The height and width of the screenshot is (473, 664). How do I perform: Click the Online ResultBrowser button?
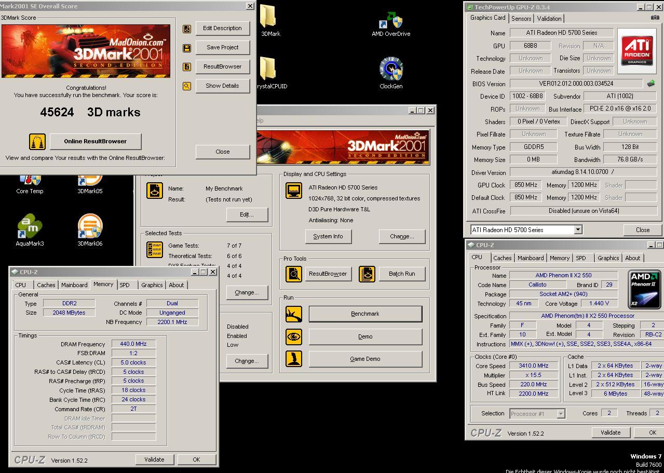tap(96, 141)
